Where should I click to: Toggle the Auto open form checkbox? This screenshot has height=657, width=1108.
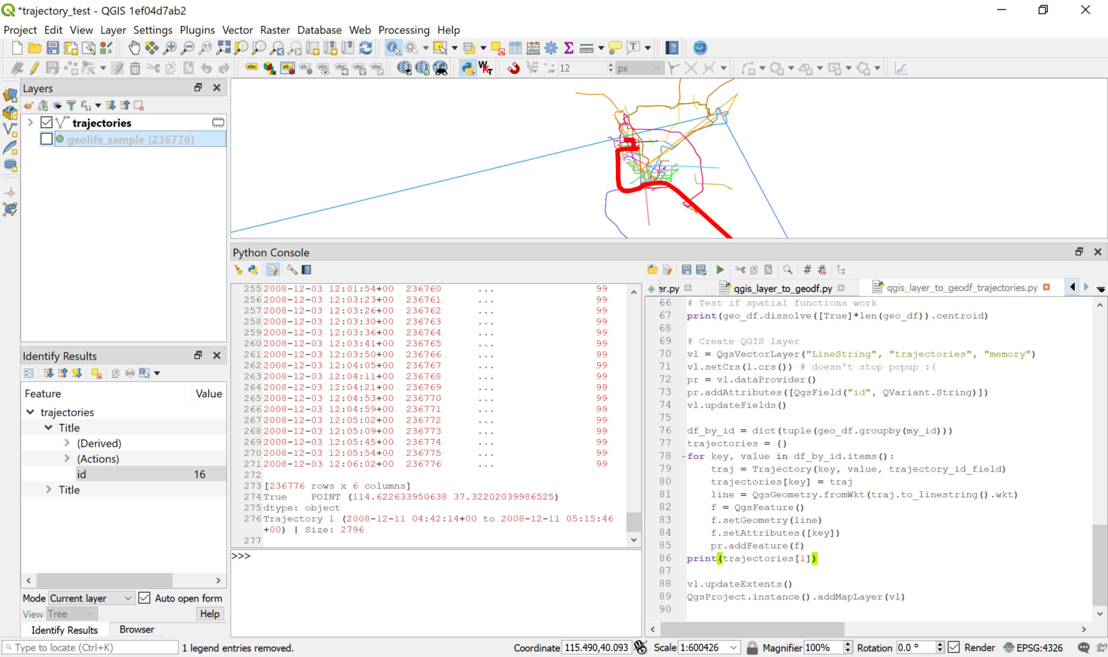[144, 598]
